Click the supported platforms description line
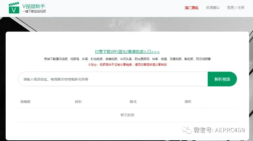This screenshot has width=253, height=141. 127,59
